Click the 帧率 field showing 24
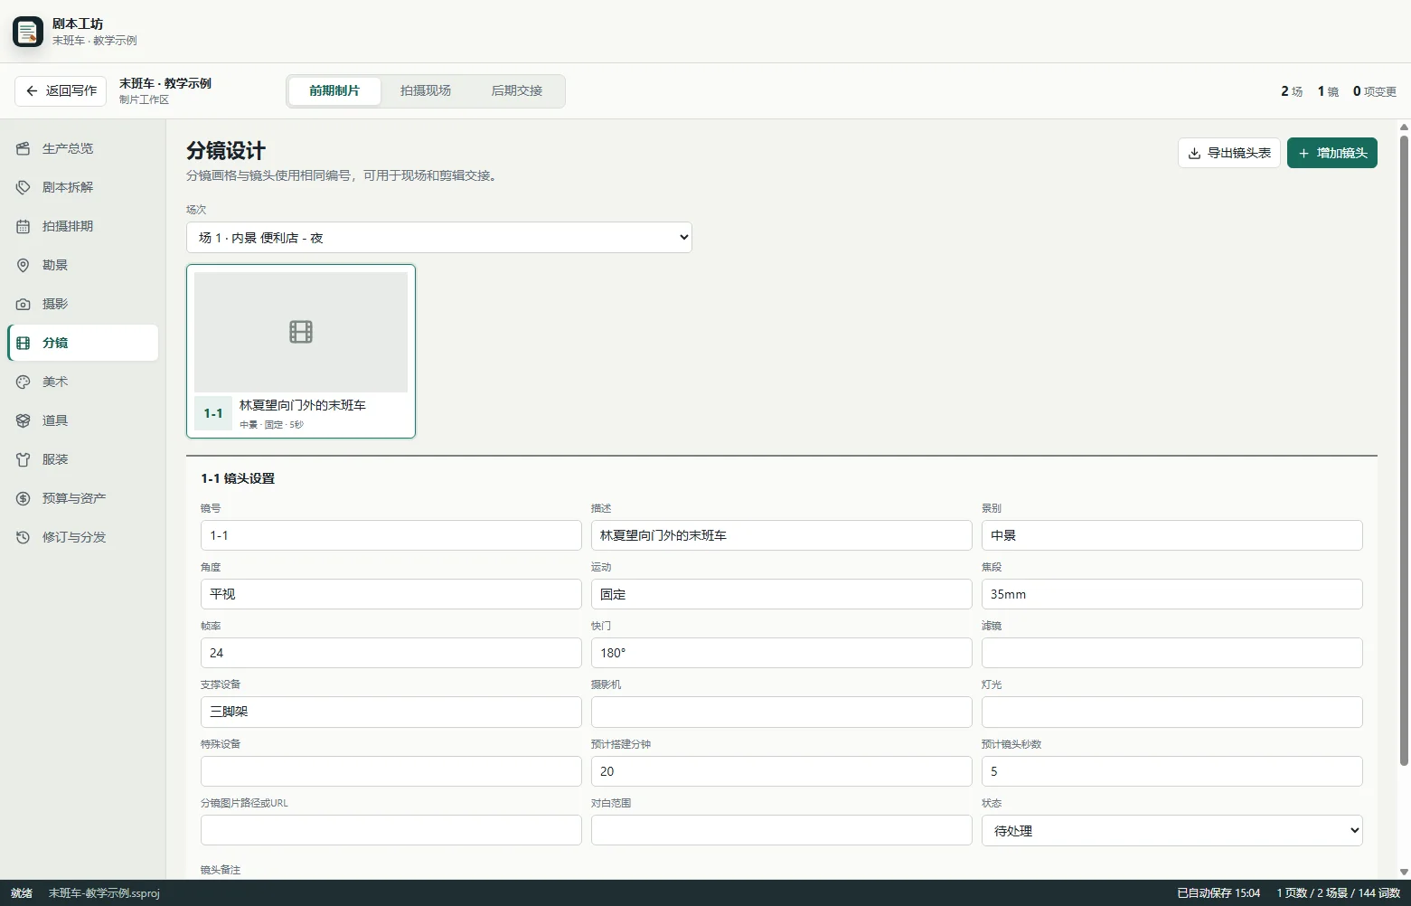This screenshot has width=1411, height=906. pos(391,653)
